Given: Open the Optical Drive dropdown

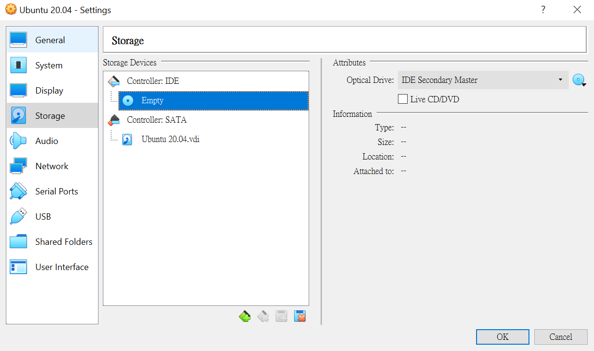Looking at the screenshot, I should coord(483,80).
